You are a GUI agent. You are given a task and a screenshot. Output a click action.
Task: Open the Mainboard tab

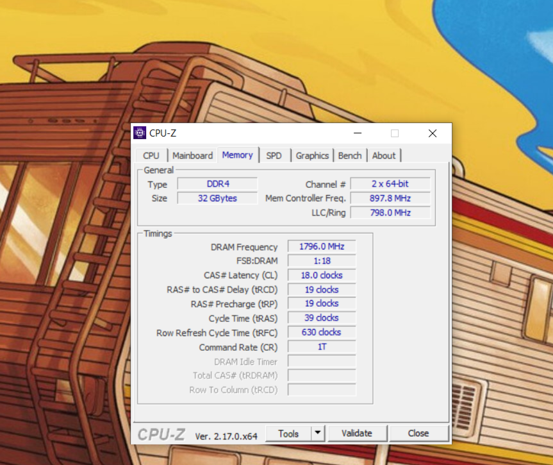tap(193, 155)
